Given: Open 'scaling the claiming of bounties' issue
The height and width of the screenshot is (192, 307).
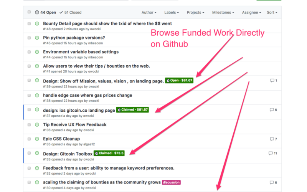Looking at the screenshot, I should coord(102,182).
